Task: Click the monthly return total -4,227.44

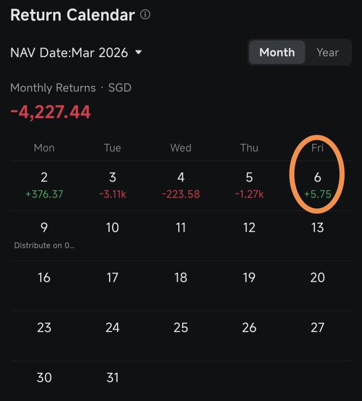Action: coord(50,112)
